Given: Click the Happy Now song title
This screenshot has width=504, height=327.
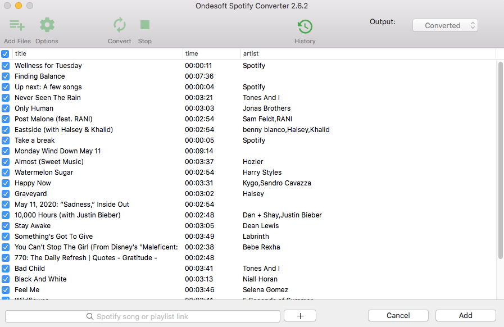Looking at the screenshot, I should (33, 183).
